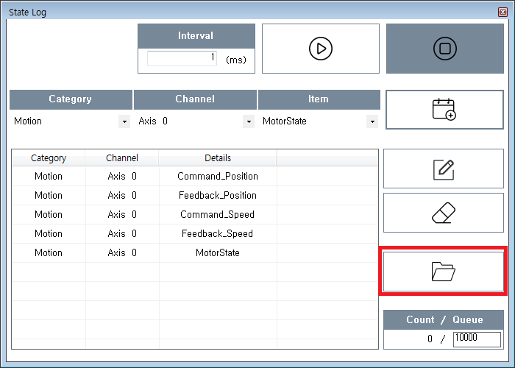Viewport: 515px width, 368px height.
Task: Click the Details column header
Action: (218, 158)
